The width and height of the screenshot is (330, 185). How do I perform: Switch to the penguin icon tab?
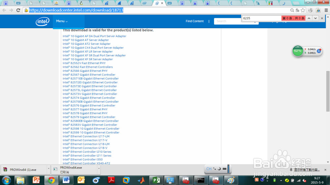tap(81, 3)
